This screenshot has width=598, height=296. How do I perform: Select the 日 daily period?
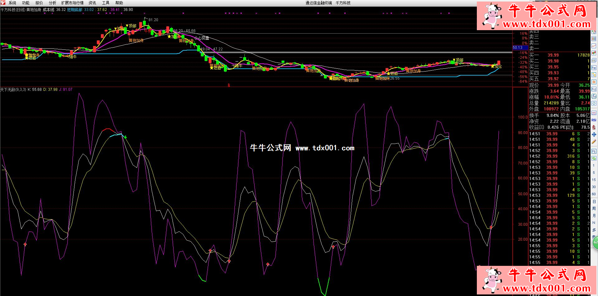point(594,201)
